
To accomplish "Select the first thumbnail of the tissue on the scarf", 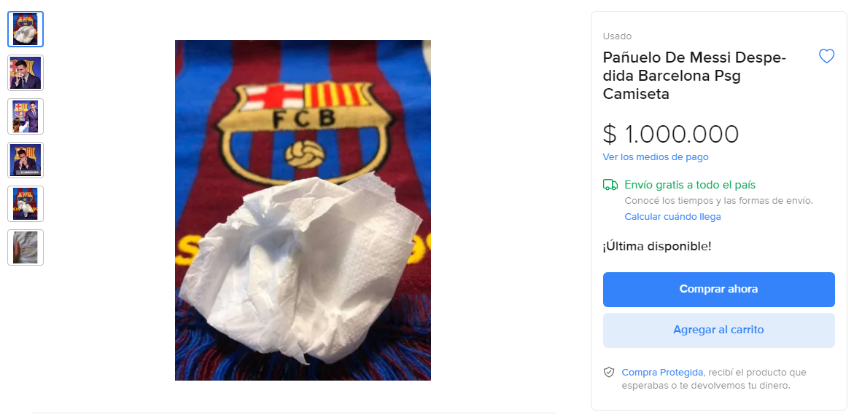I will click(x=26, y=29).
